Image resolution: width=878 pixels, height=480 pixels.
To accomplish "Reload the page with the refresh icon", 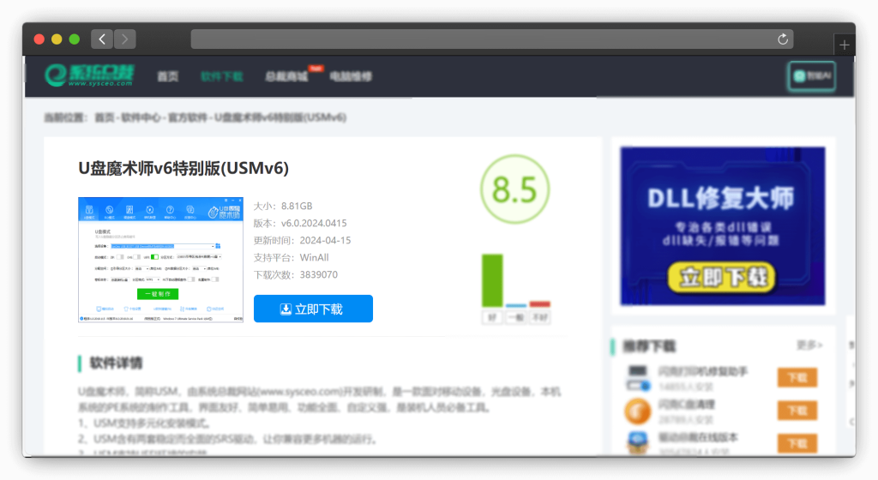I will tap(783, 39).
